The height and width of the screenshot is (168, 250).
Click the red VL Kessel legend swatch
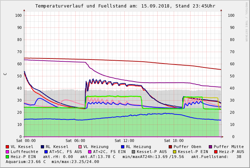[8, 147]
